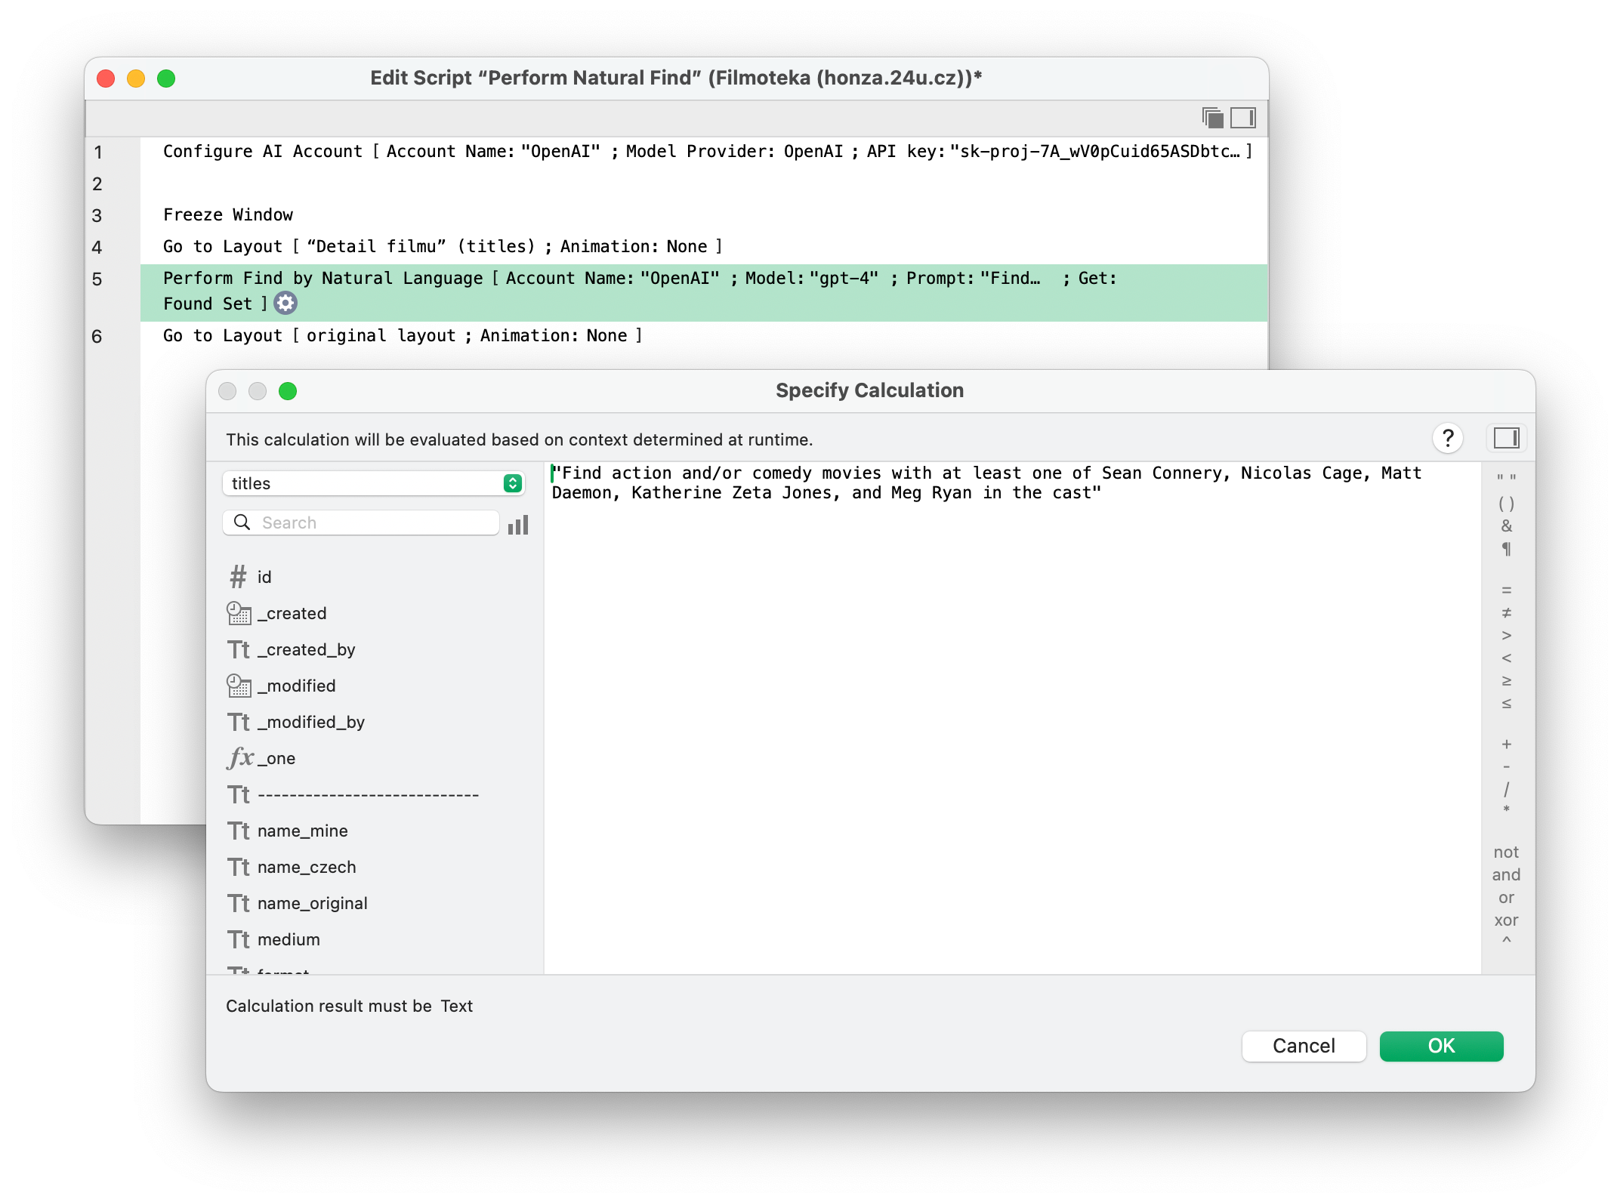1608x1193 pixels.
Task: Click the field Search box
Action: [361, 523]
